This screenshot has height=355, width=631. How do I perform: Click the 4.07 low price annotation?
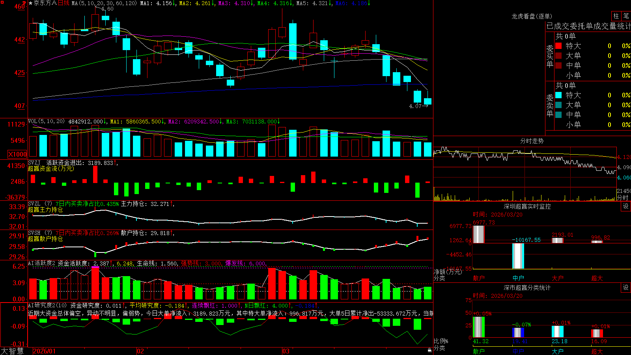point(415,106)
